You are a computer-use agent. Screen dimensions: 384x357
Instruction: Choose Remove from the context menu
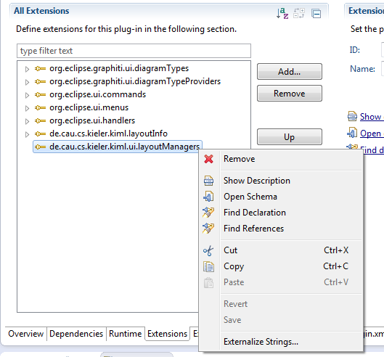coord(281,159)
